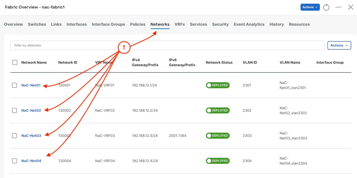Viewport: 357px width, 178px height.
Task: Click the DEPLOYED status badge for NaC-Net01
Action: [x=218, y=85]
